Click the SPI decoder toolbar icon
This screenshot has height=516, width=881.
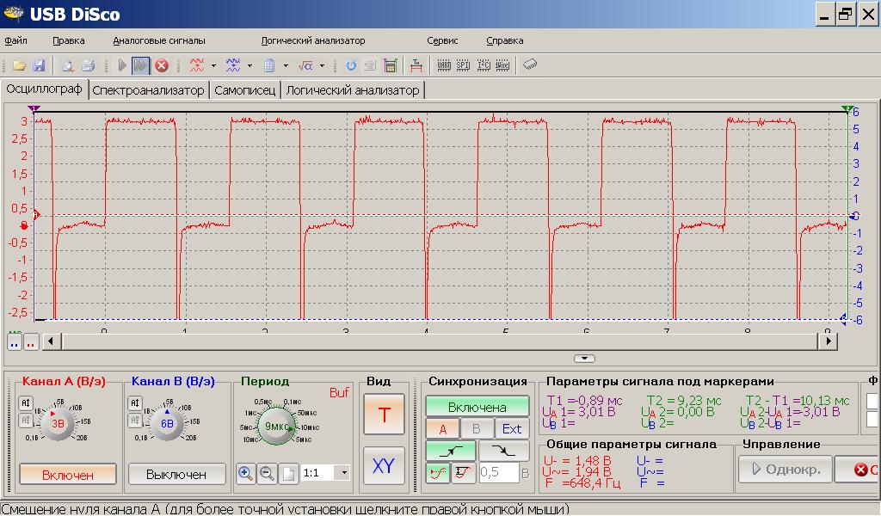pos(464,65)
